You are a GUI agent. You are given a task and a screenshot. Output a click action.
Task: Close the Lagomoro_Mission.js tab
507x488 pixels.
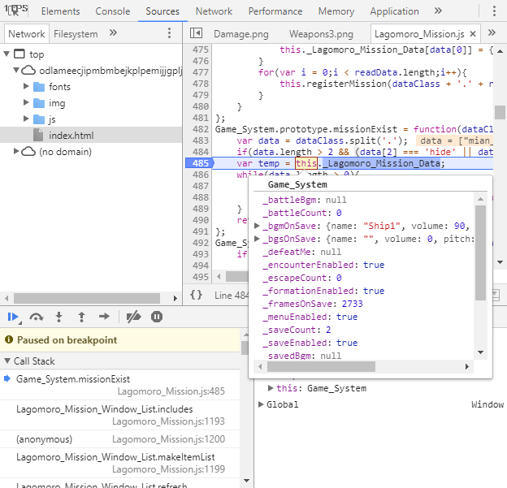pyautogui.click(x=473, y=33)
